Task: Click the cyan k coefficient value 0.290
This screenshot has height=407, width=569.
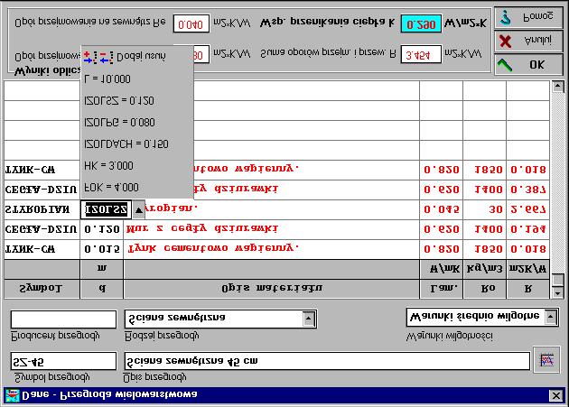Action: click(421, 23)
